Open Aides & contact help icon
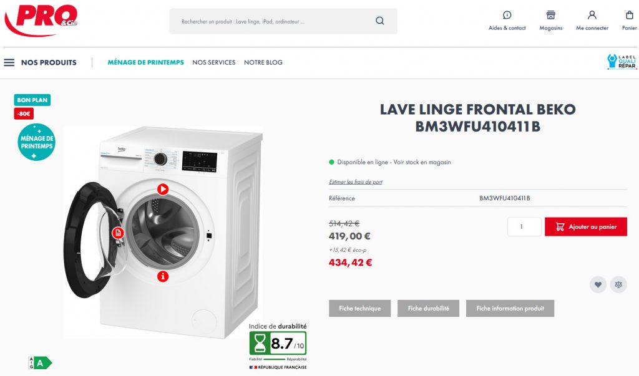 507,15
